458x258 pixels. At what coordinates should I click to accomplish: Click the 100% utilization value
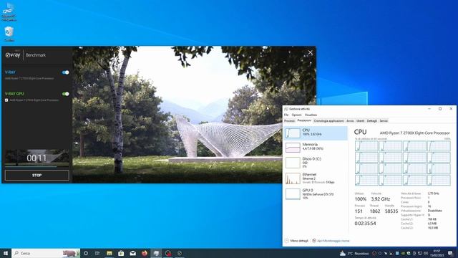(x=360, y=199)
